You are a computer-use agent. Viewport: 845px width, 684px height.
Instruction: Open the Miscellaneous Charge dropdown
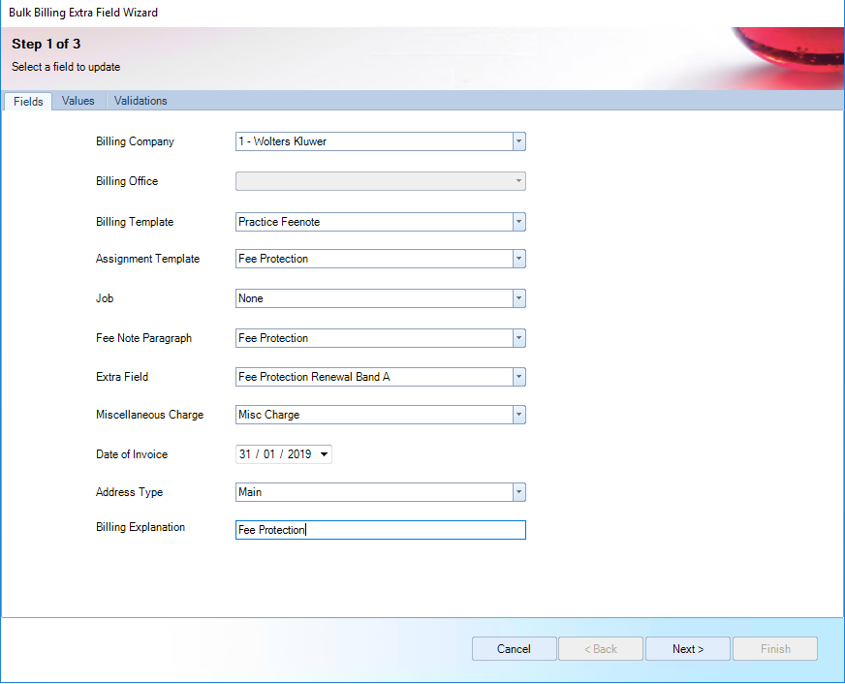518,415
